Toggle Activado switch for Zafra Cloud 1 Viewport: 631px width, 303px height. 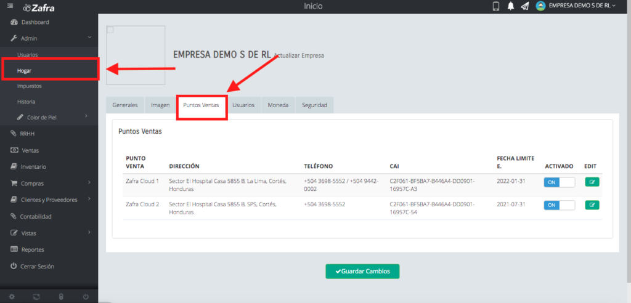click(560, 182)
